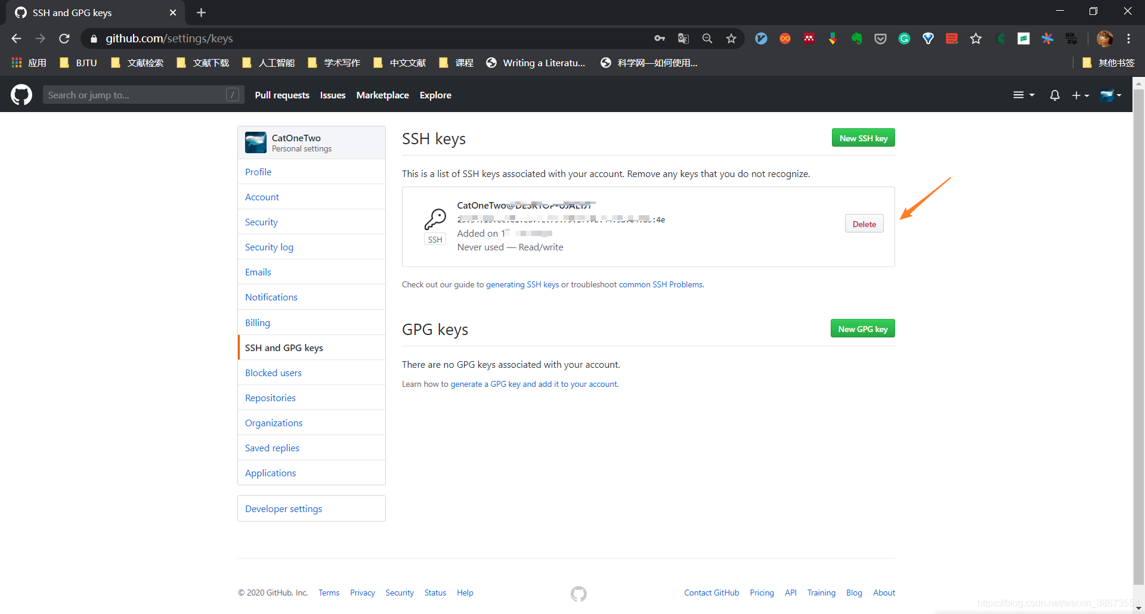This screenshot has width=1145, height=614.
Task: Open Blocked users settings
Action: pos(311,373)
